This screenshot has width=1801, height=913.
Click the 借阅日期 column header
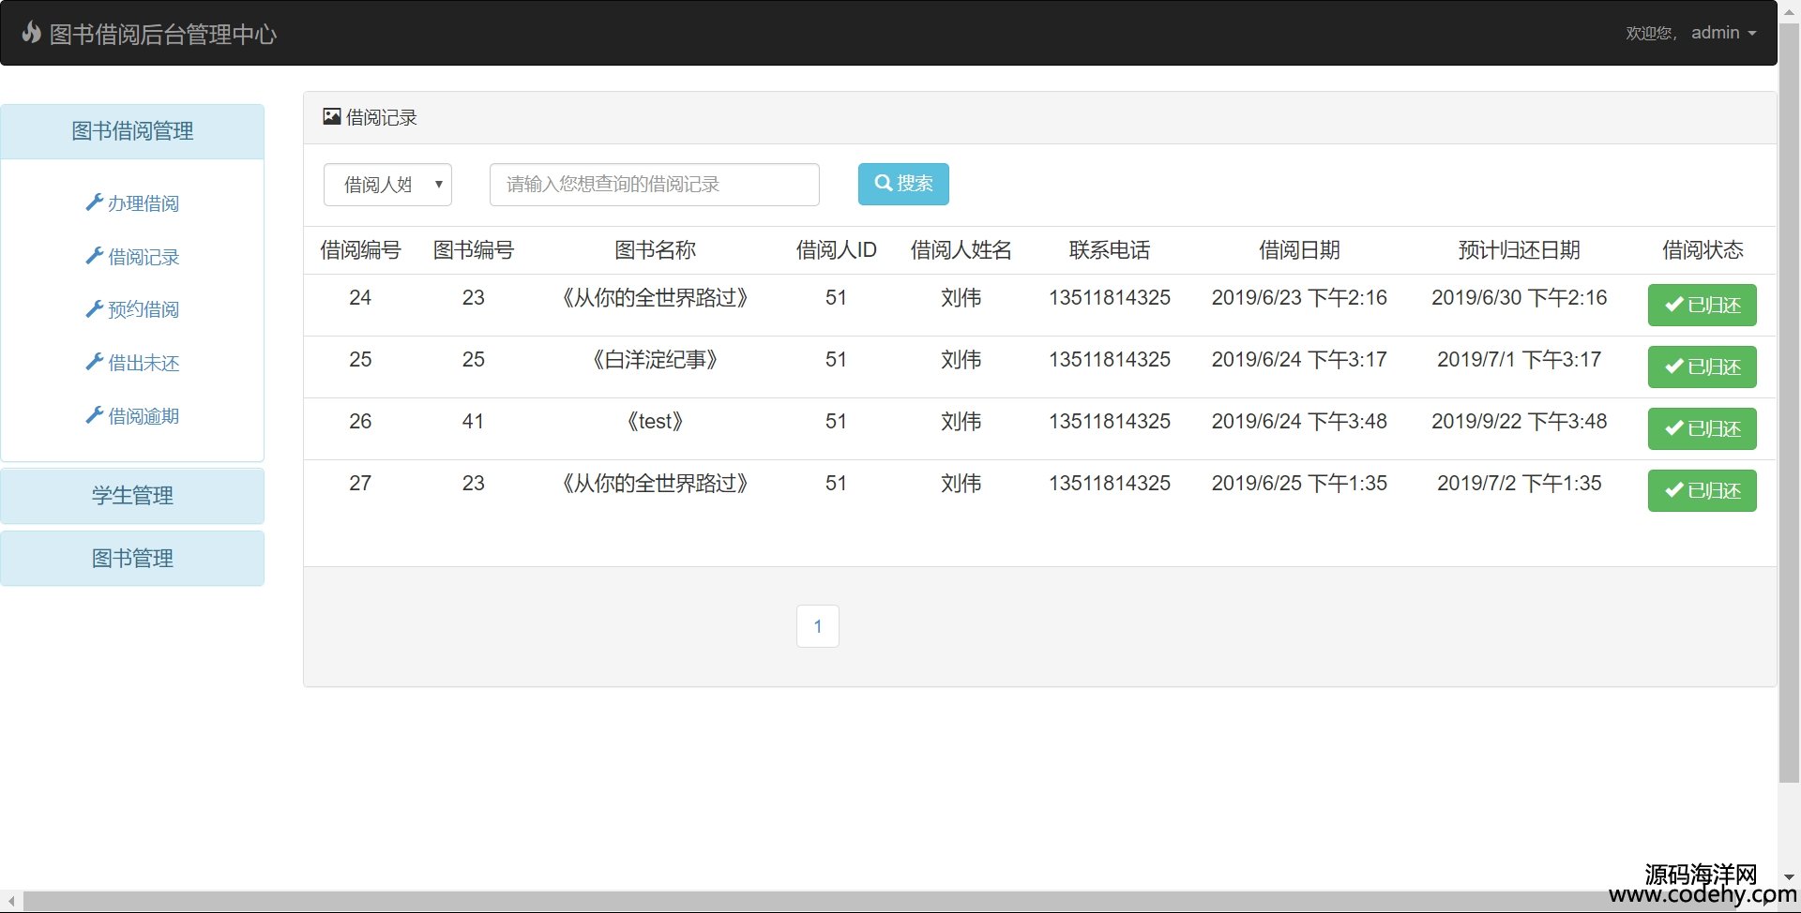[1299, 250]
